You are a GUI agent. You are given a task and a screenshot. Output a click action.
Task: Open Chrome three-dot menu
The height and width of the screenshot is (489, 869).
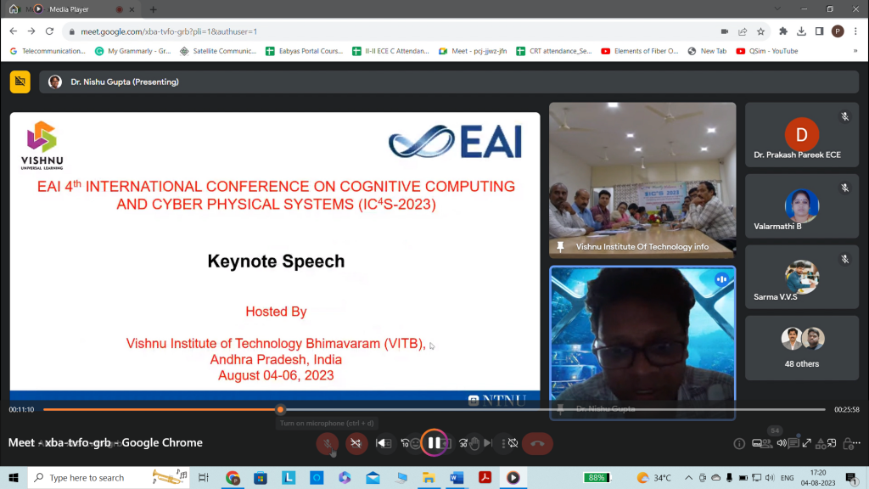click(856, 31)
